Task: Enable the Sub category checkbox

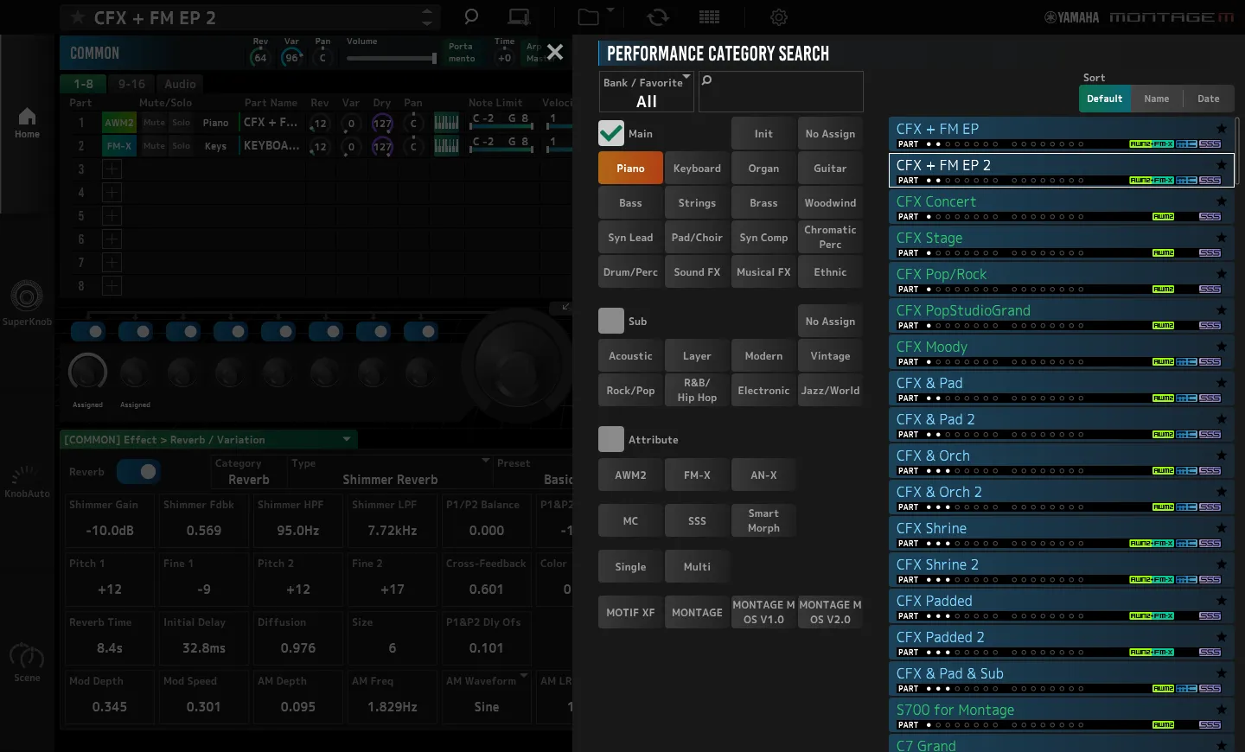Action: click(611, 321)
